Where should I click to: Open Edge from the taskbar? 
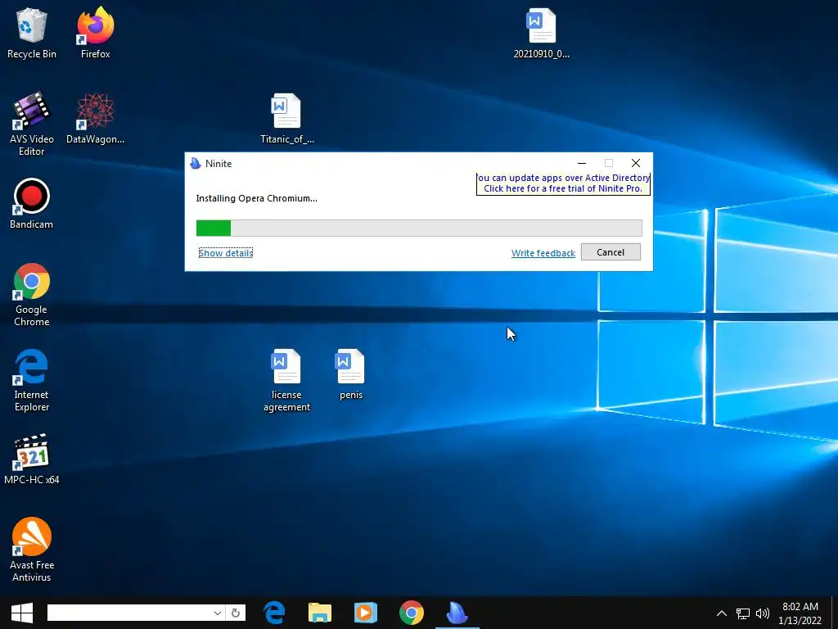coord(274,613)
